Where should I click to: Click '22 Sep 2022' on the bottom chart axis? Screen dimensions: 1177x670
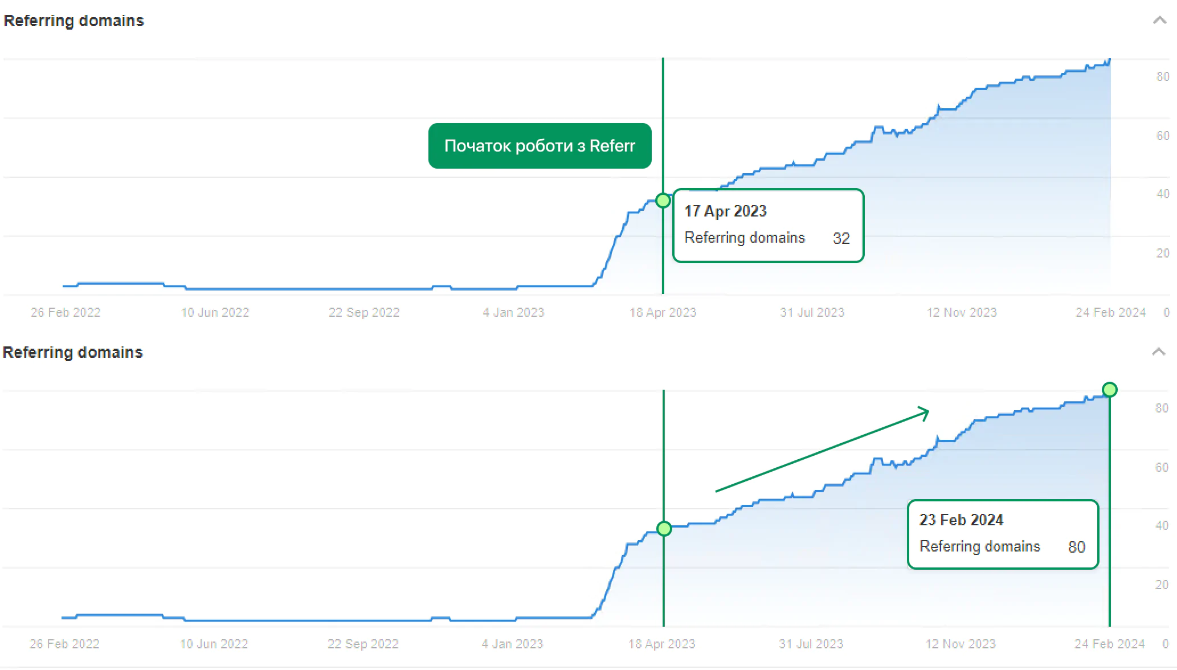pos(363,644)
